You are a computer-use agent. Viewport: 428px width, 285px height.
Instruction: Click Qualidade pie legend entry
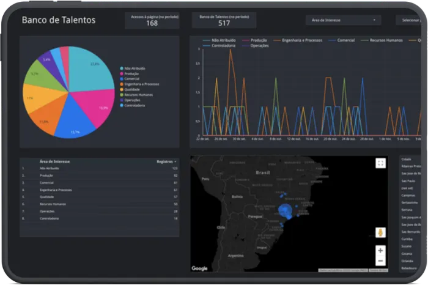click(130, 89)
